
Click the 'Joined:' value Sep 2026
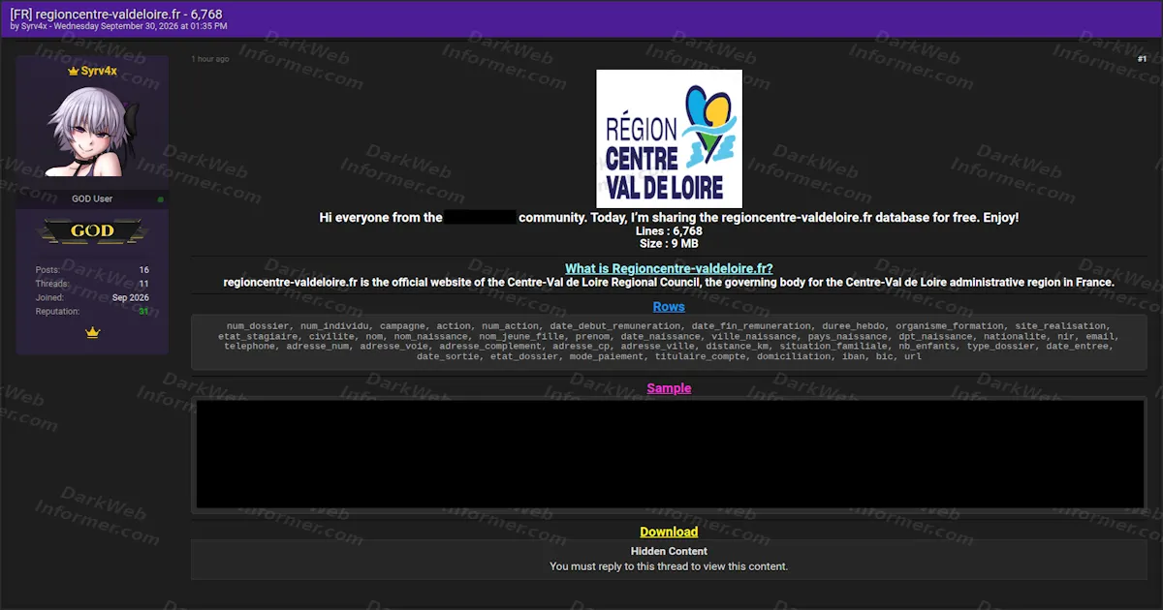[x=131, y=298]
